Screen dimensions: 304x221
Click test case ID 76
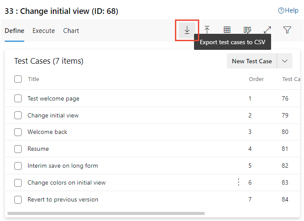285,98
